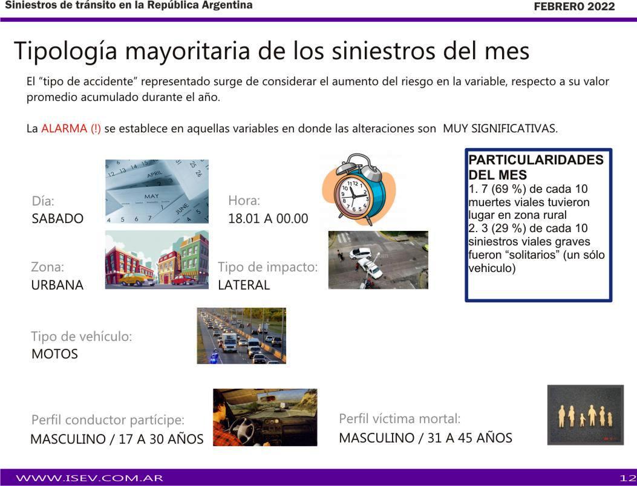Select the PARTICULARIDADES DEL MES heading

536,167
